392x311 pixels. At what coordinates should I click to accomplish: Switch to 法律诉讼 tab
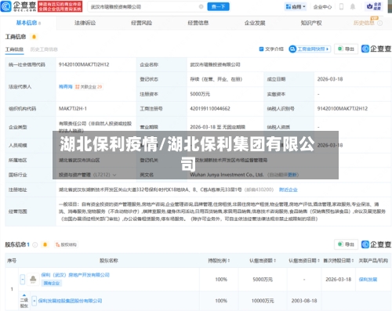point(85,23)
